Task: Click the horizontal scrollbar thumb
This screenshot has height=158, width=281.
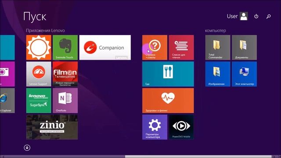Action: point(198,157)
